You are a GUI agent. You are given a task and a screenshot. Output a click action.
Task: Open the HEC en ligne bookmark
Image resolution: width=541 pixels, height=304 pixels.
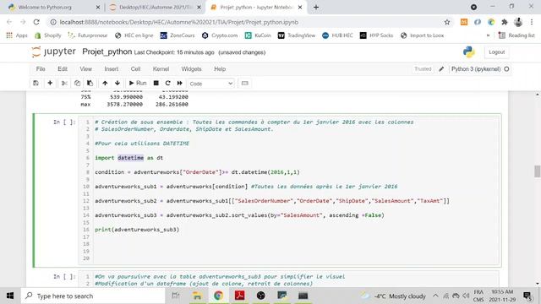[134, 35]
